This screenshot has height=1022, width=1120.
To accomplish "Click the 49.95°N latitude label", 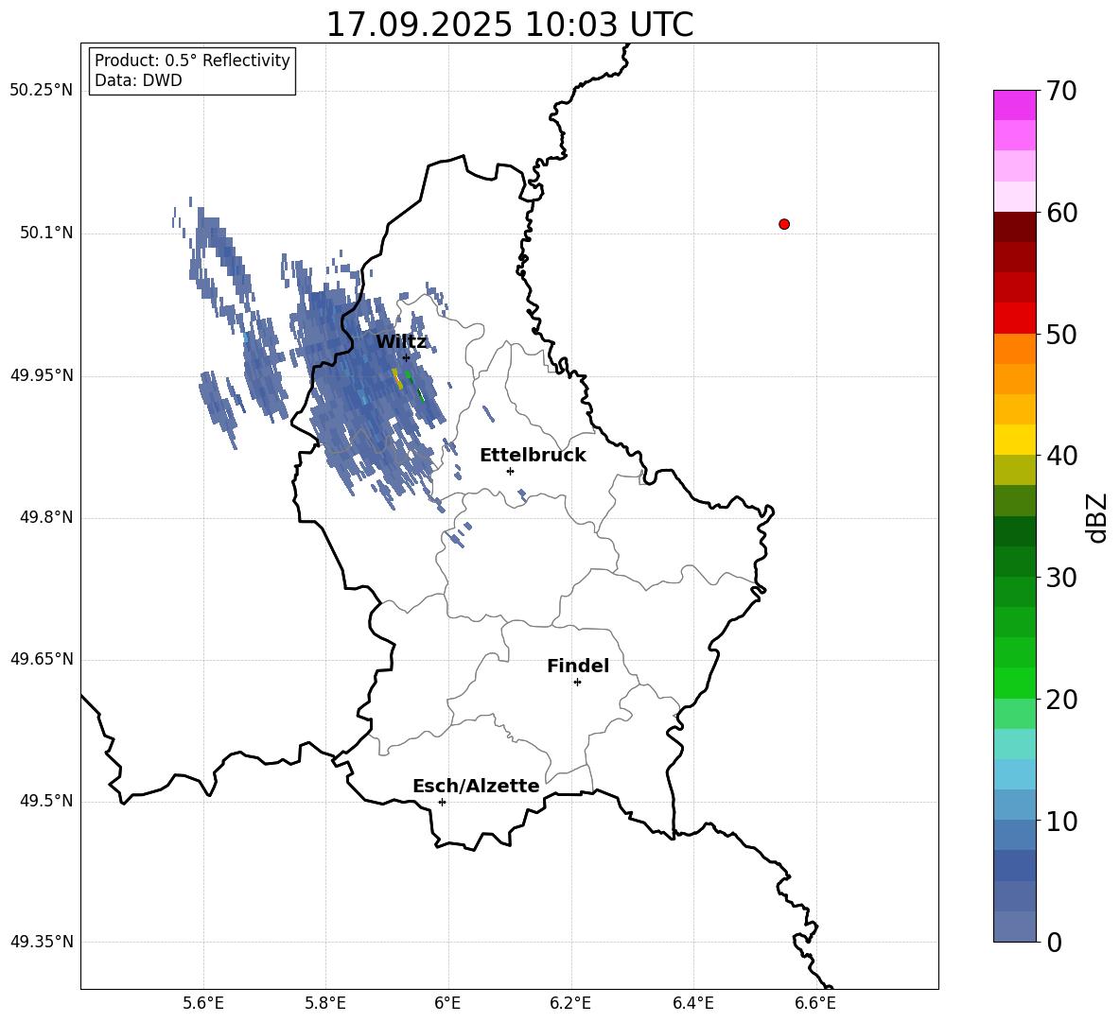I will [x=42, y=374].
